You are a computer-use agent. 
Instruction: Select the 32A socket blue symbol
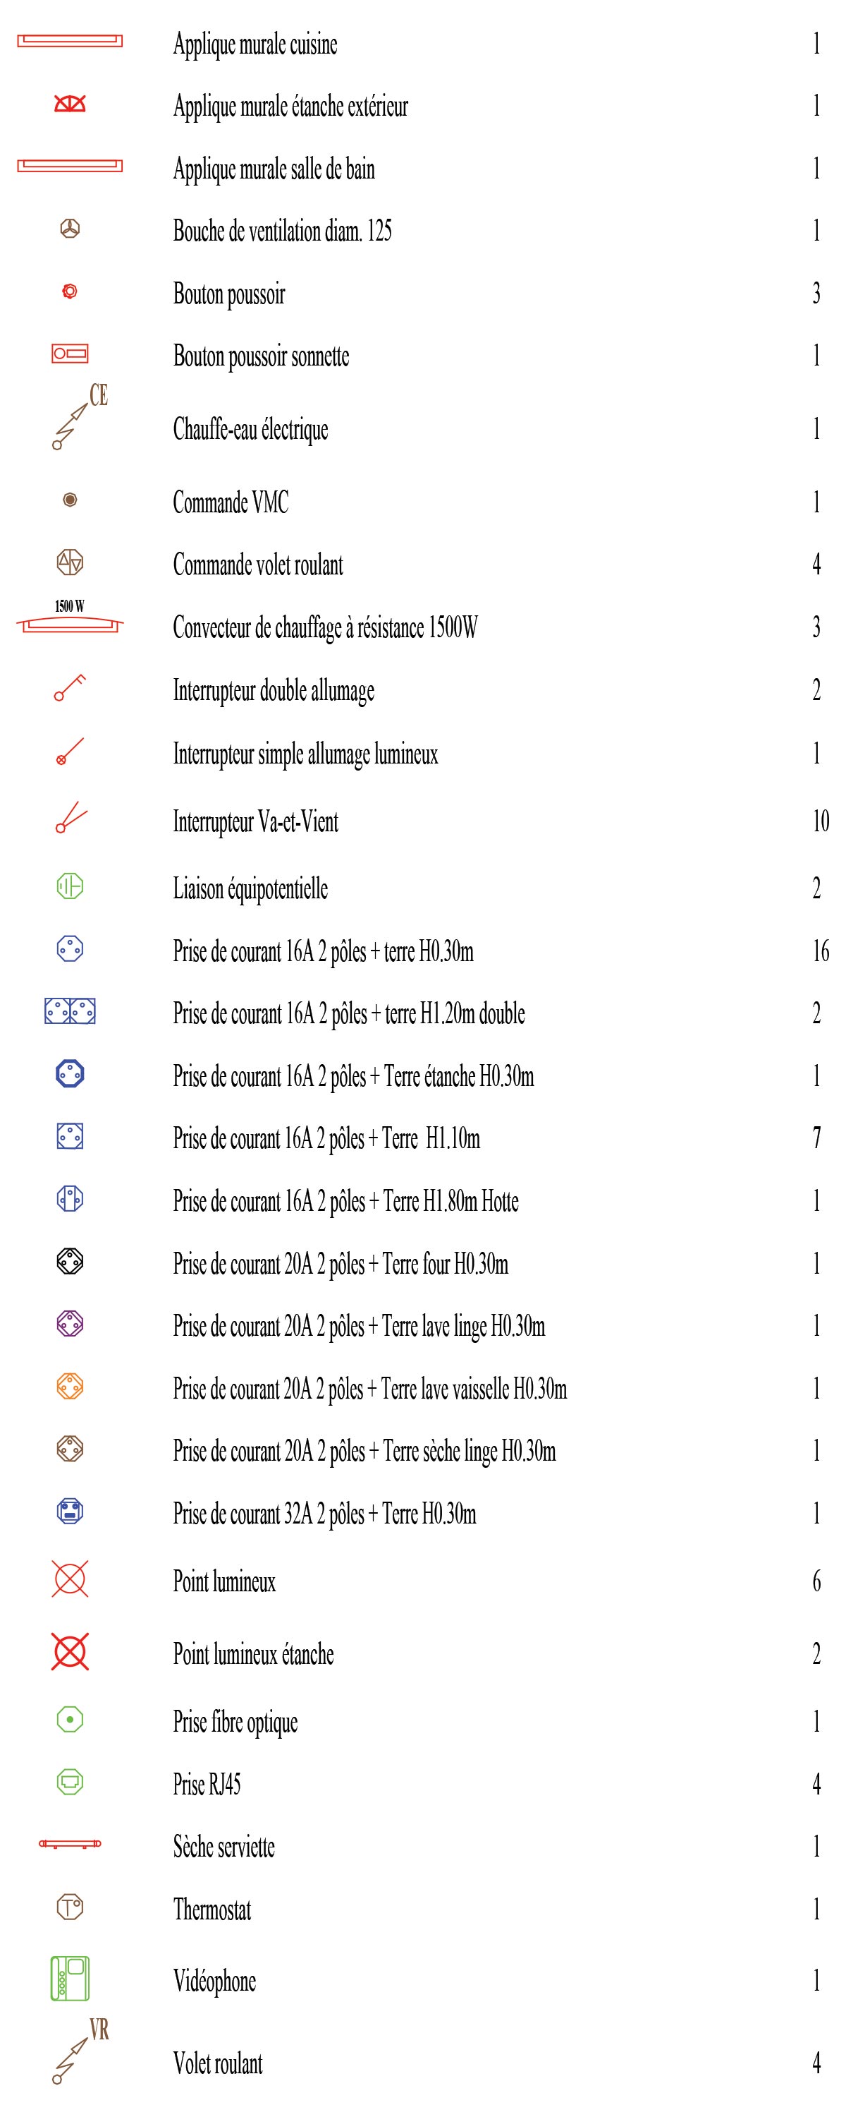[70, 1511]
